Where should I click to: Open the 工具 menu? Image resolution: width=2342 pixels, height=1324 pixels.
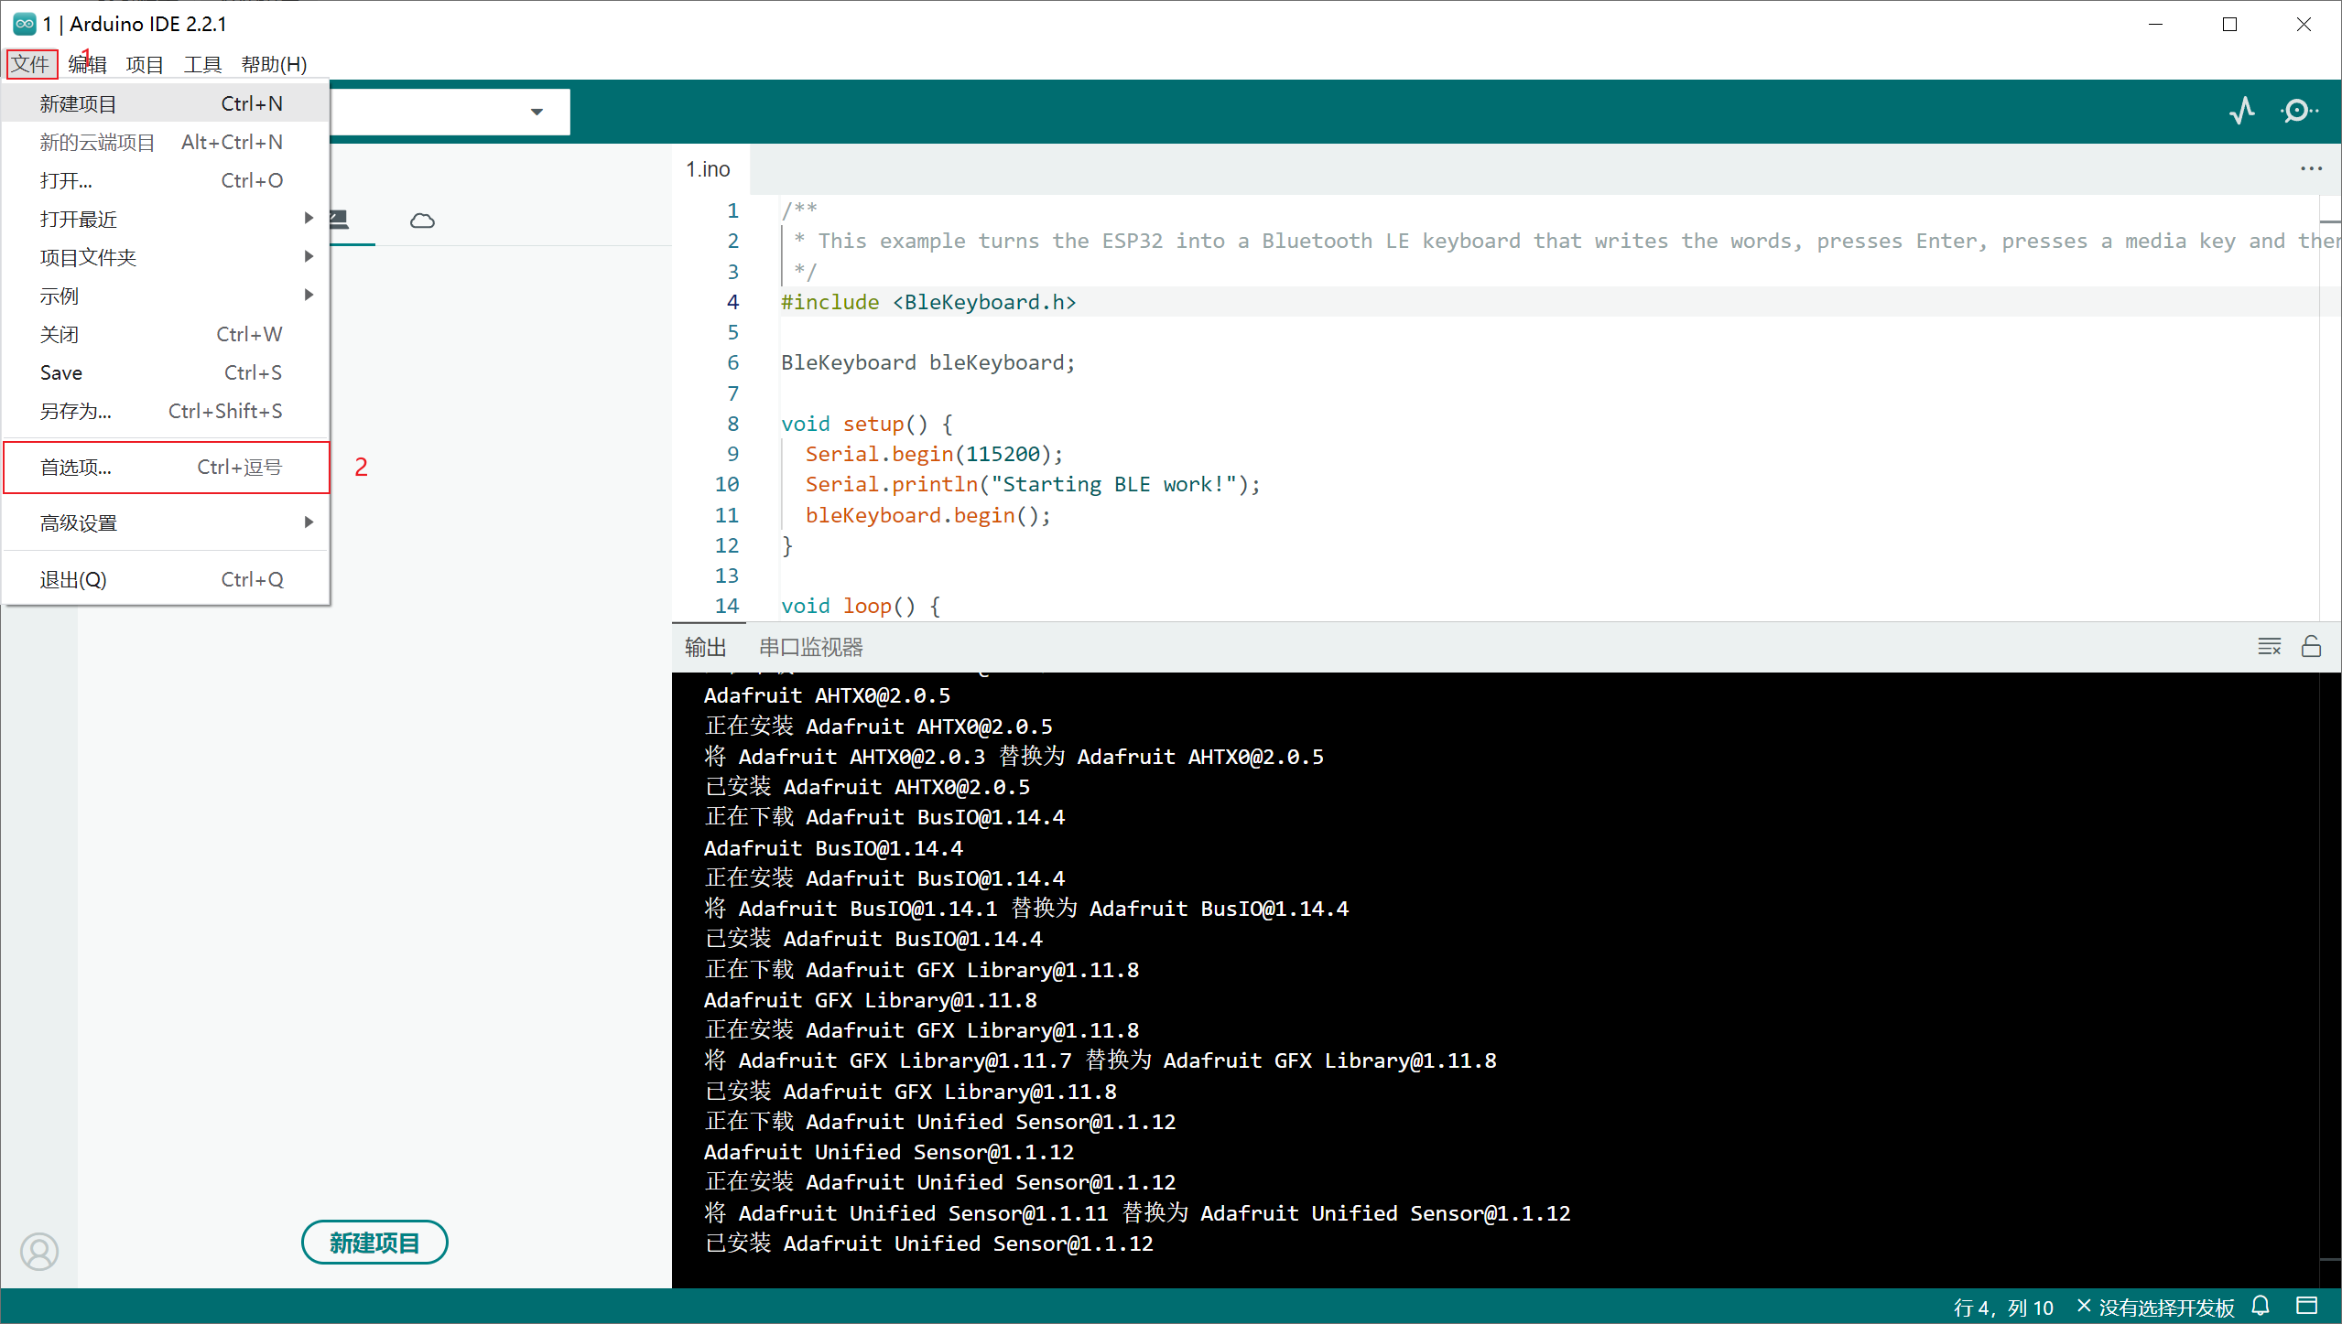pos(202,64)
